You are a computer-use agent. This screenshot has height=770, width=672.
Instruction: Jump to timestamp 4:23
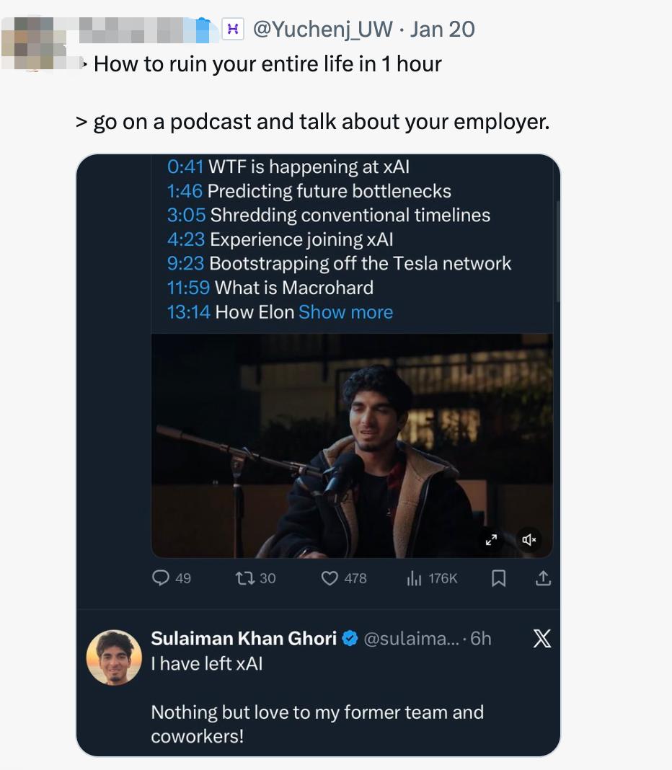point(185,239)
